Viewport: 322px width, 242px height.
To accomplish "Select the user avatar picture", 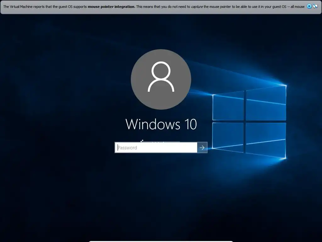I will [161, 79].
